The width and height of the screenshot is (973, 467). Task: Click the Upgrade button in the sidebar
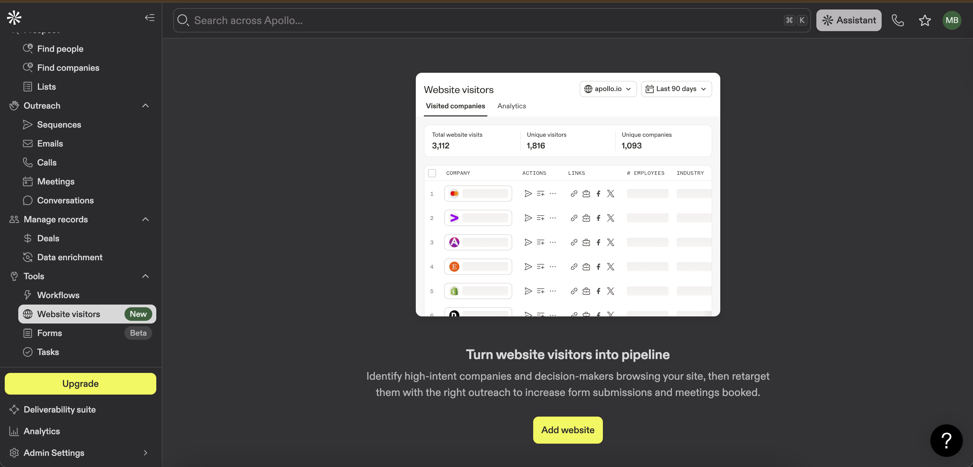(x=80, y=383)
